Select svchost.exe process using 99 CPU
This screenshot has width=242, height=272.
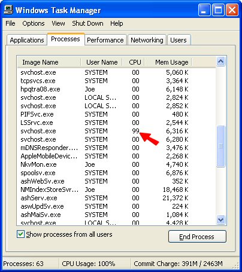[105, 131]
